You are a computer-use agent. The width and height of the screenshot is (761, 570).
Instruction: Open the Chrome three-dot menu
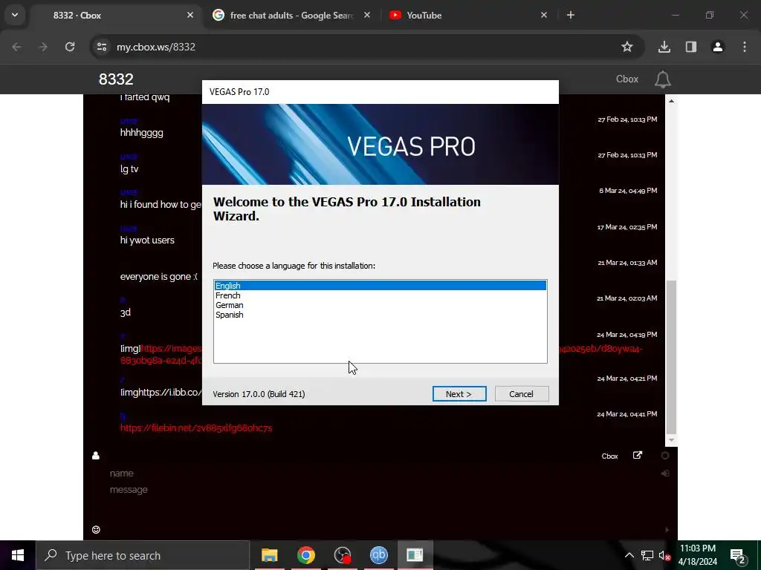coord(745,47)
